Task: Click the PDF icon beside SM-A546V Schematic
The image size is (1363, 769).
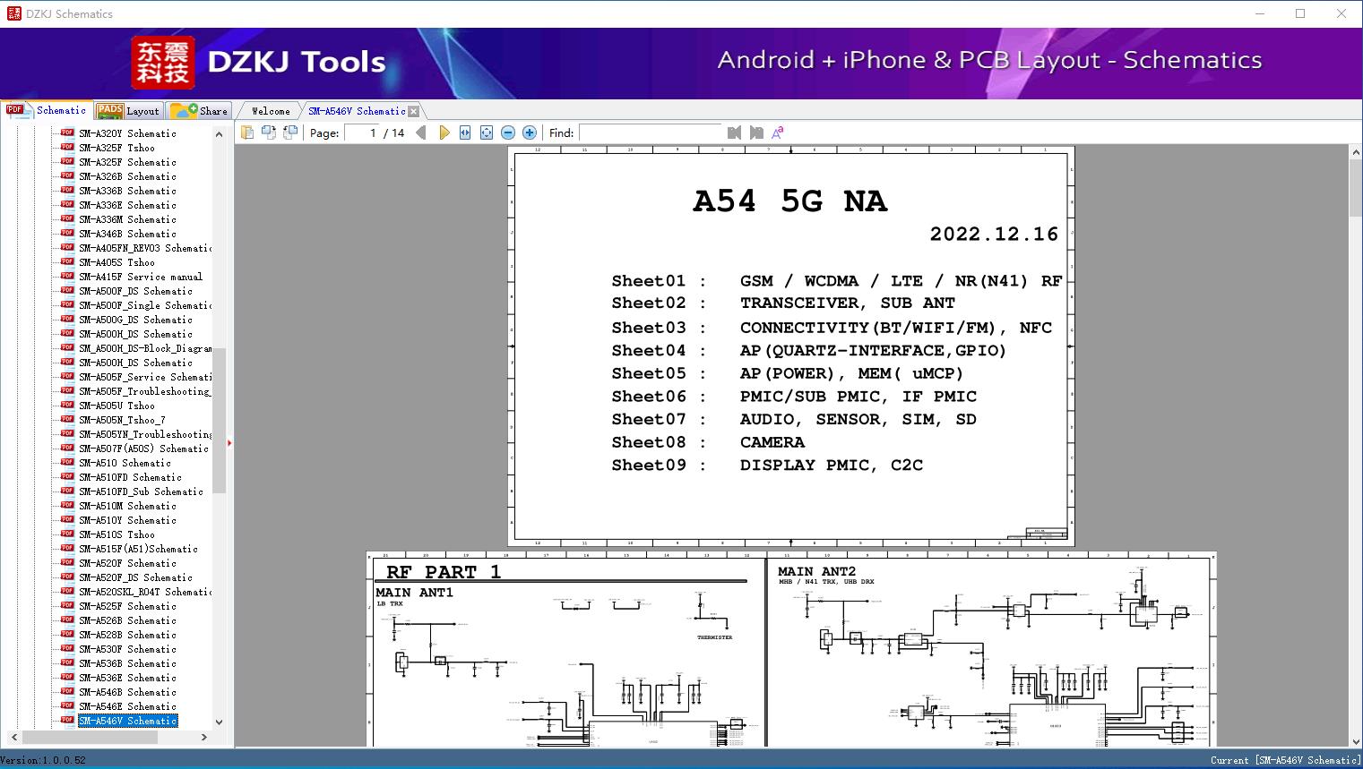Action: tap(67, 721)
